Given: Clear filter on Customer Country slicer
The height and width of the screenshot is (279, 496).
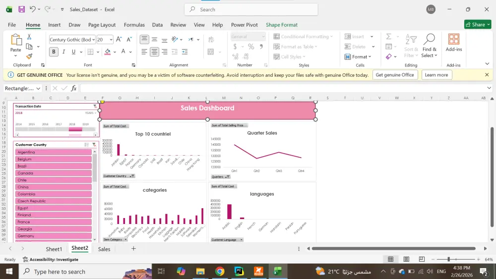Looking at the screenshot, I should click(x=94, y=144).
